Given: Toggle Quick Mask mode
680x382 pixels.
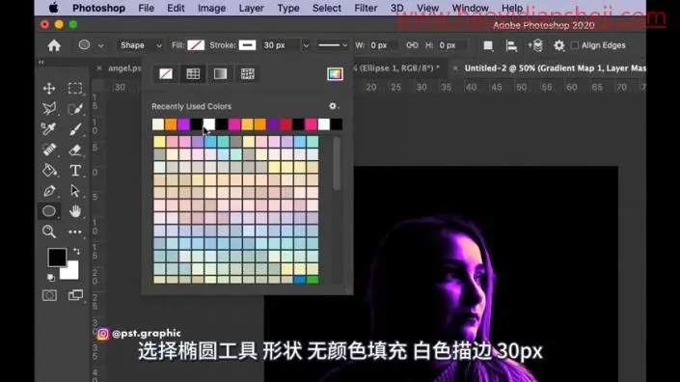Looking at the screenshot, I should click(x=49, y=295).
